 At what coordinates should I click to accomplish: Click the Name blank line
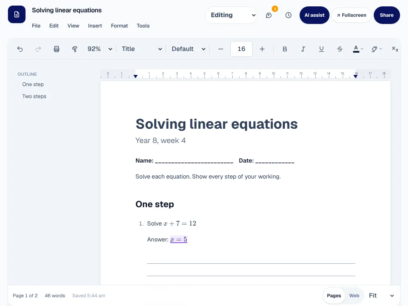coord(194,161)
